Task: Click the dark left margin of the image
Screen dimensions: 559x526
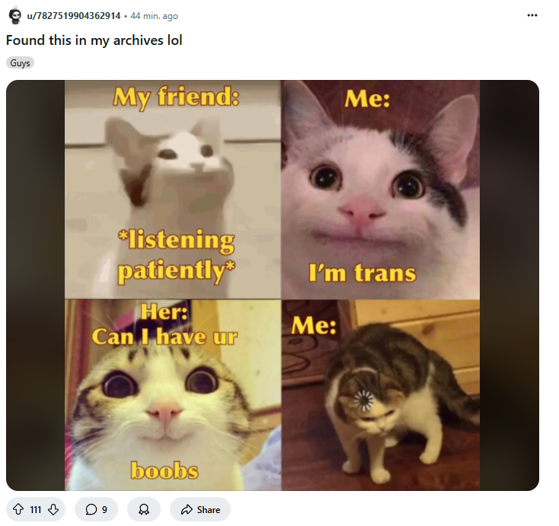Action: click(35, 285)
